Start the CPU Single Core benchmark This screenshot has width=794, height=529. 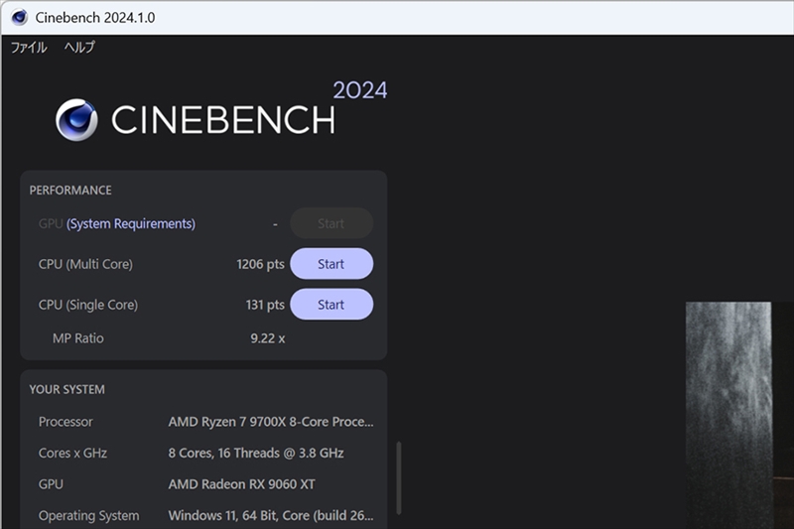[x=331, y=305]
